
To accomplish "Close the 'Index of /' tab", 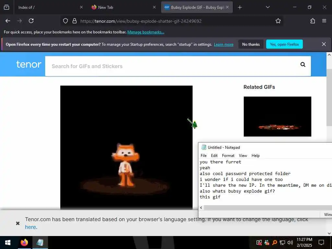I will click(81, 7).
